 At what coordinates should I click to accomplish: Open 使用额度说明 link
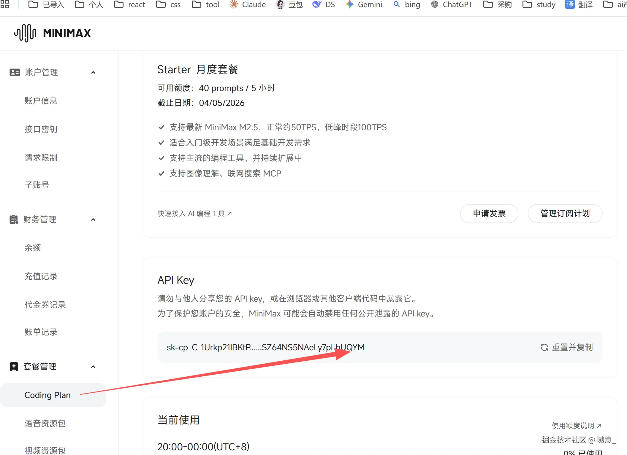pos(576,426)
